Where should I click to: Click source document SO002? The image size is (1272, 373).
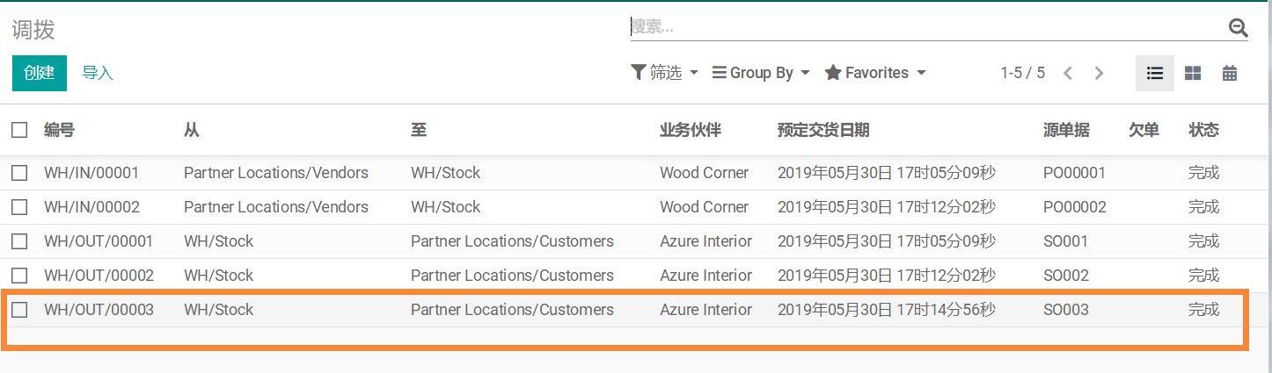pyautogui.click(x=1066, y=276)
